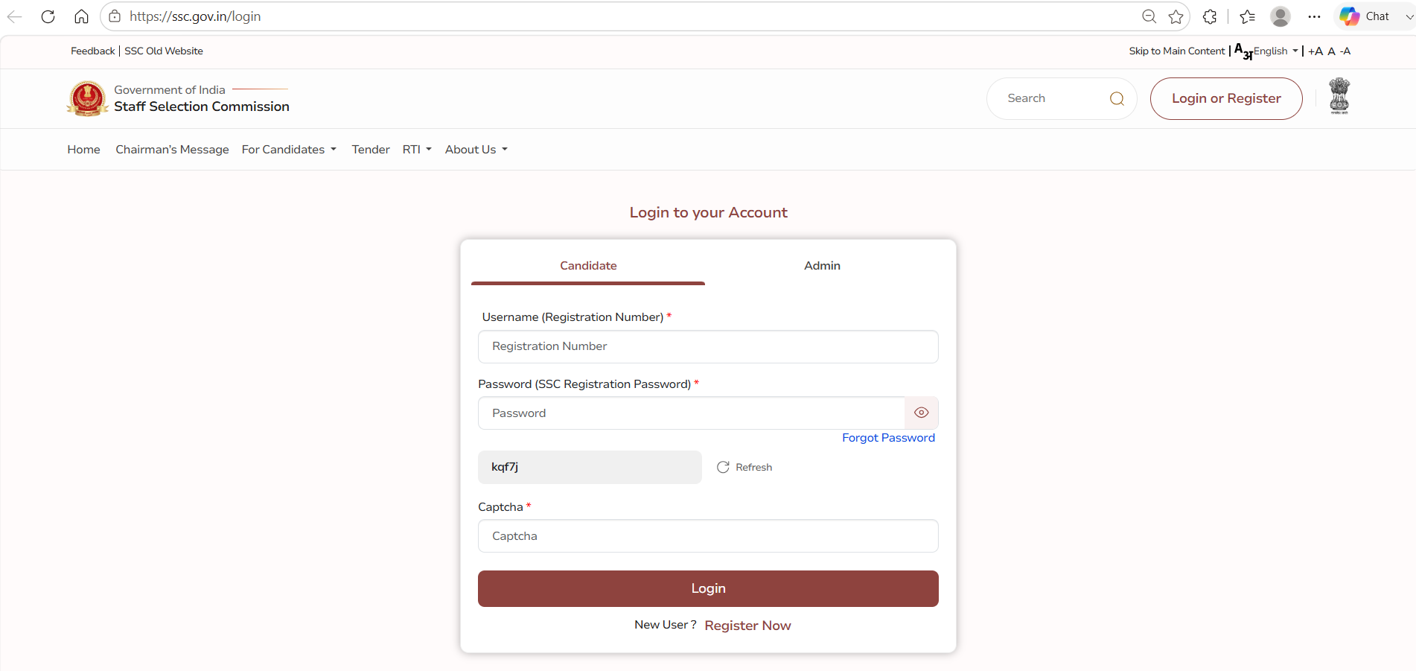This screenshot has height=671, width=1416.
Task: Click the maroon Login button
Action: [x=708, y=588]
